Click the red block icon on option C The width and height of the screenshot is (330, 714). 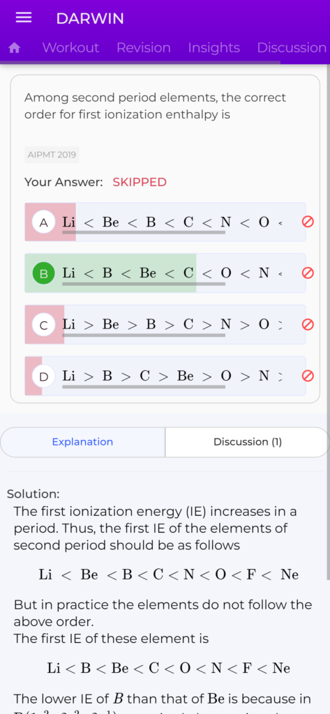click(x=308, y=324)
